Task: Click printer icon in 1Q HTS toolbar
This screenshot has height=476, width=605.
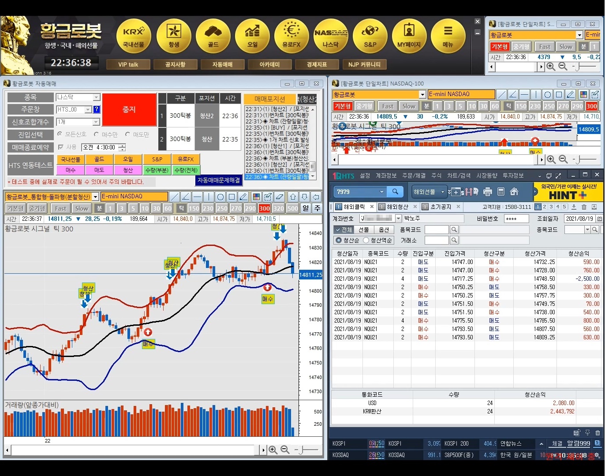Action: [x=487, y=192]
